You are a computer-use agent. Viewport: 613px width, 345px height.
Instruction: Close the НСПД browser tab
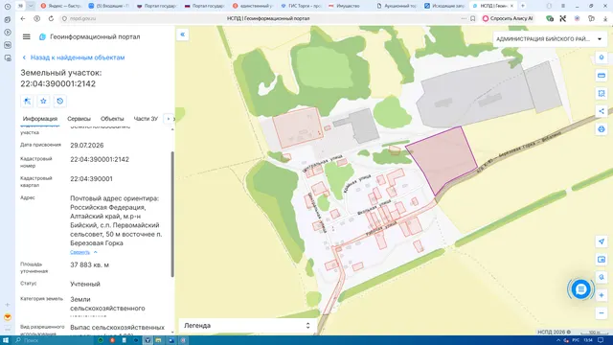pos(511,6)
